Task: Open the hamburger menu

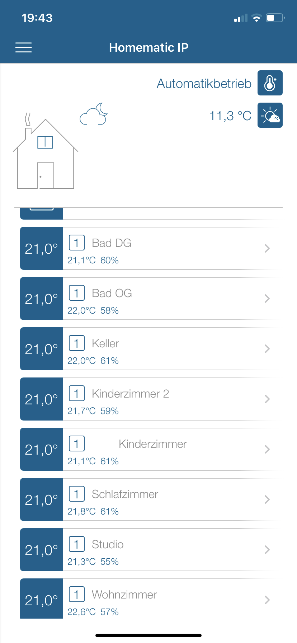Action: coord(23,47)
